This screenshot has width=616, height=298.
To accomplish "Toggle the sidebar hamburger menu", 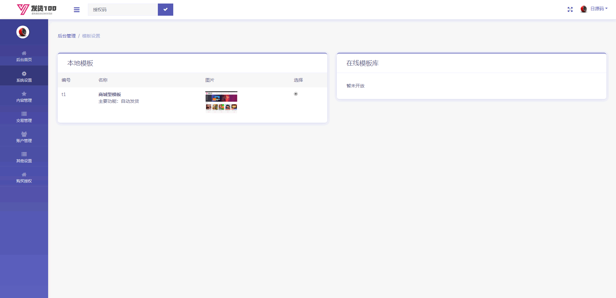I will pos(77,10).
